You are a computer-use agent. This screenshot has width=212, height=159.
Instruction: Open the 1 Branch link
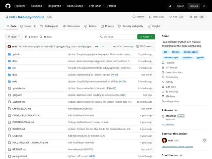31,37
